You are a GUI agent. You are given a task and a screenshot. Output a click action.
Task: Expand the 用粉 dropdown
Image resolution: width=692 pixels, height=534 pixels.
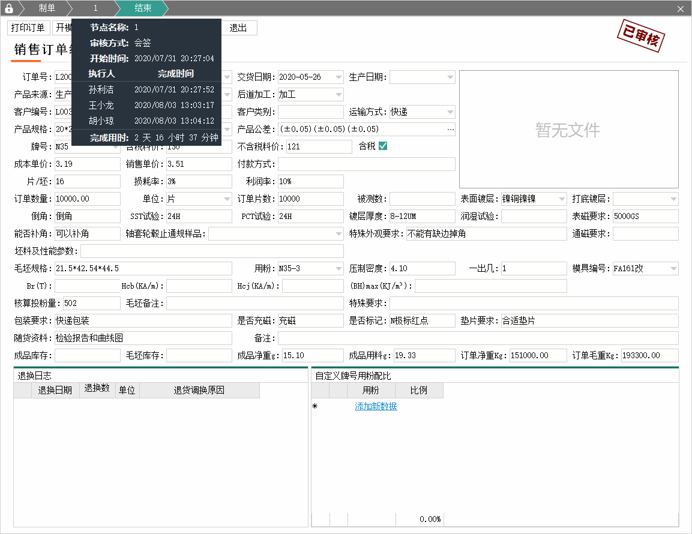click(338, 268)
